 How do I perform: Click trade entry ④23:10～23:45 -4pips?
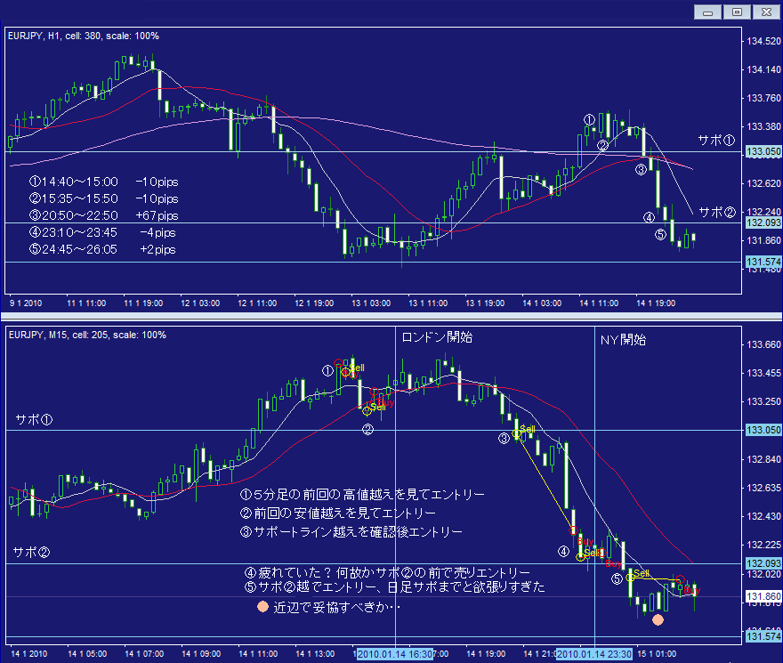point(102,233)
